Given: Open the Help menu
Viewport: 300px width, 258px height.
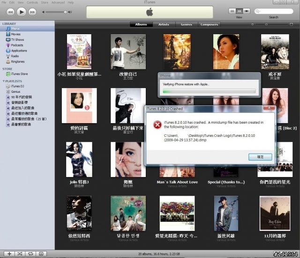Looking at the screenshot, I should [71, 2].
